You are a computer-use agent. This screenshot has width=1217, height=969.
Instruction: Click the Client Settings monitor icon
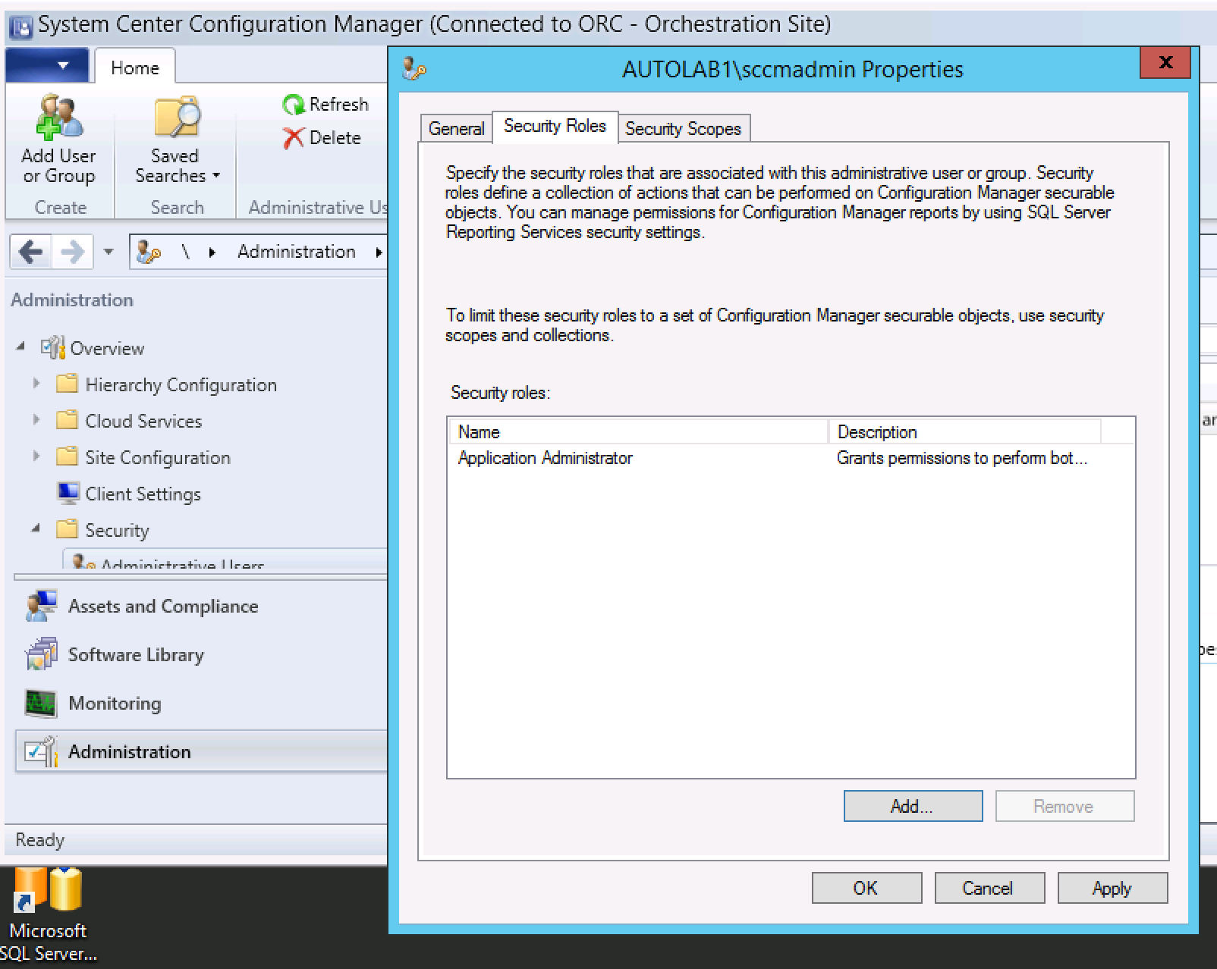(x=68, y=493)
